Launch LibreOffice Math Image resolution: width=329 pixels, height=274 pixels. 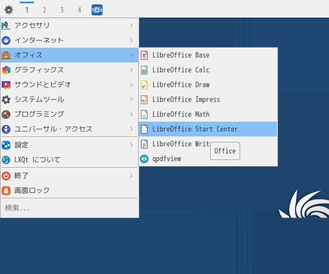(208, 115)
